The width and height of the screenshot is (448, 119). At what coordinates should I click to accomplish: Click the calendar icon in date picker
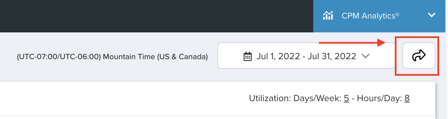(247, 56)
